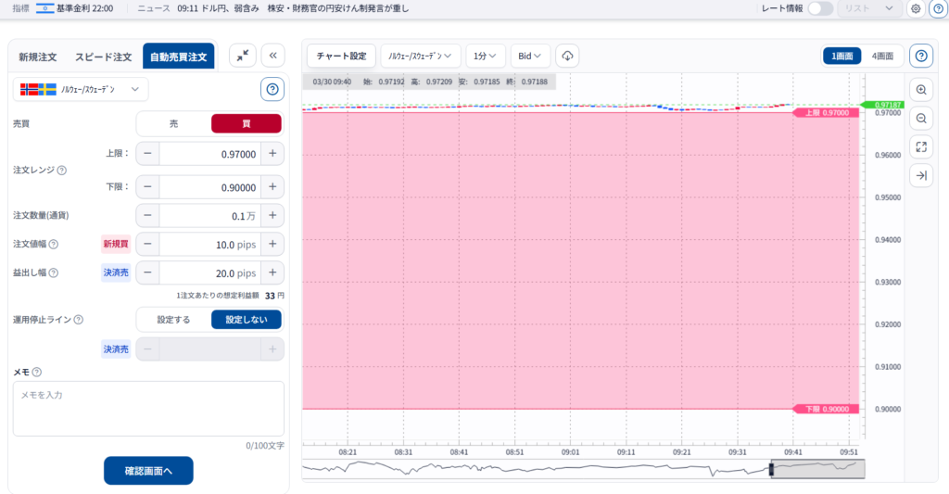Viewport: 949px width, 494px height.
Task: Select 設定する for 運用停止ライン
Action: 173,319
